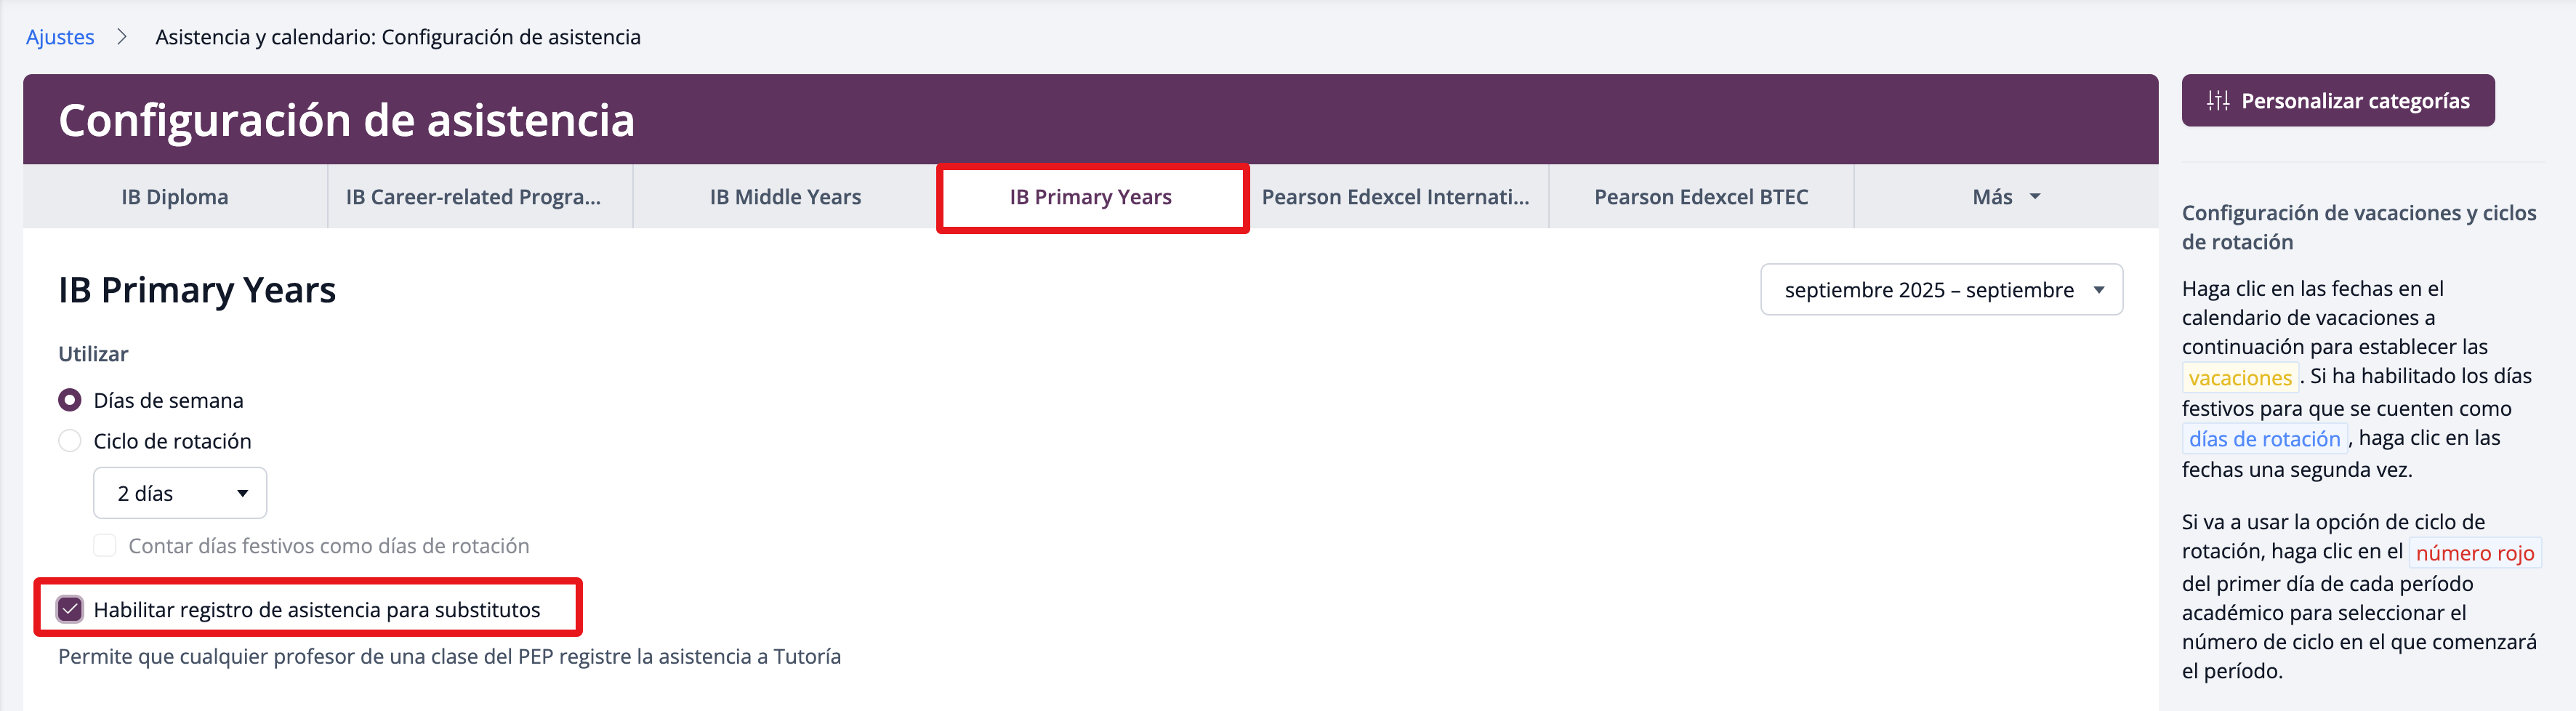The width and height of the screenshot is (2576, 711).
Task: Click the Personalizar categorías button
Action: pyautogui.click(x=2337, y=100)
